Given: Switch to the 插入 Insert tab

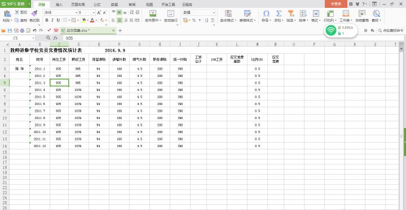Looking at the screenshot, I should click(x=59, y=4).
